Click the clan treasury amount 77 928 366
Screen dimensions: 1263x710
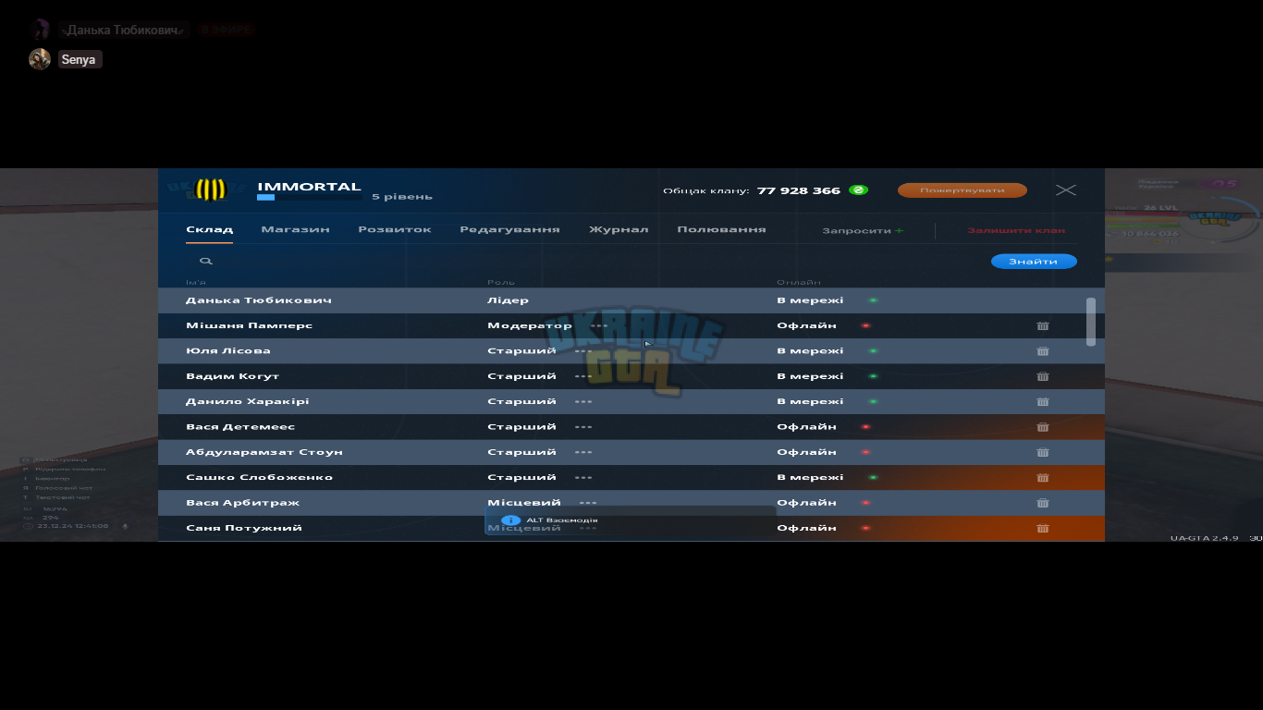[x=799, y=190]
